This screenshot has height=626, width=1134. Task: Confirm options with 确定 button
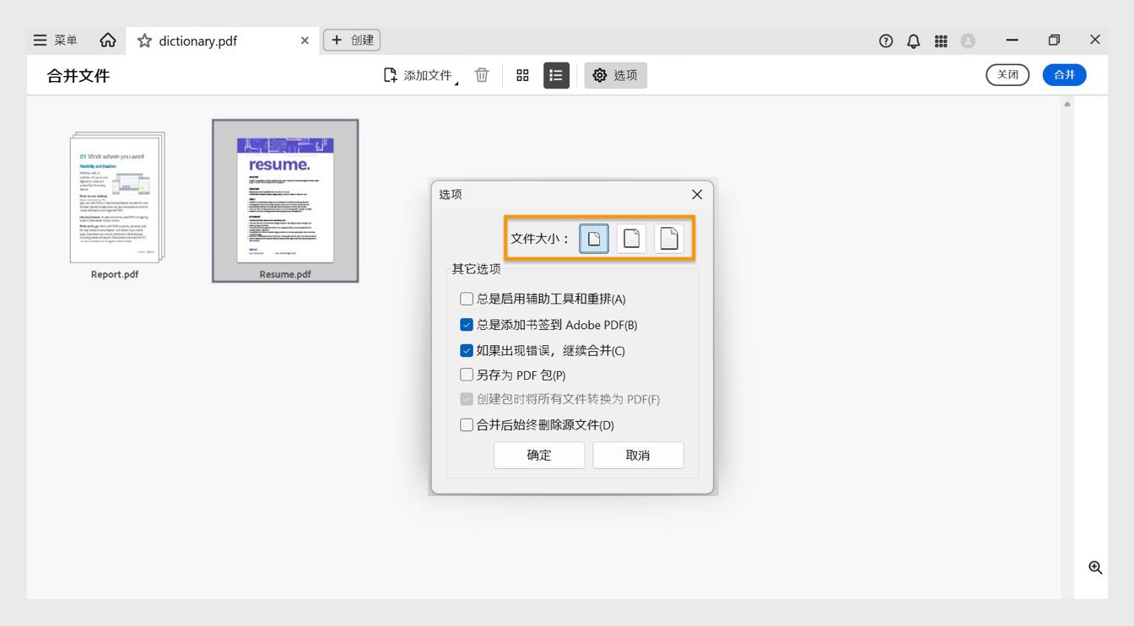[538, 455]
